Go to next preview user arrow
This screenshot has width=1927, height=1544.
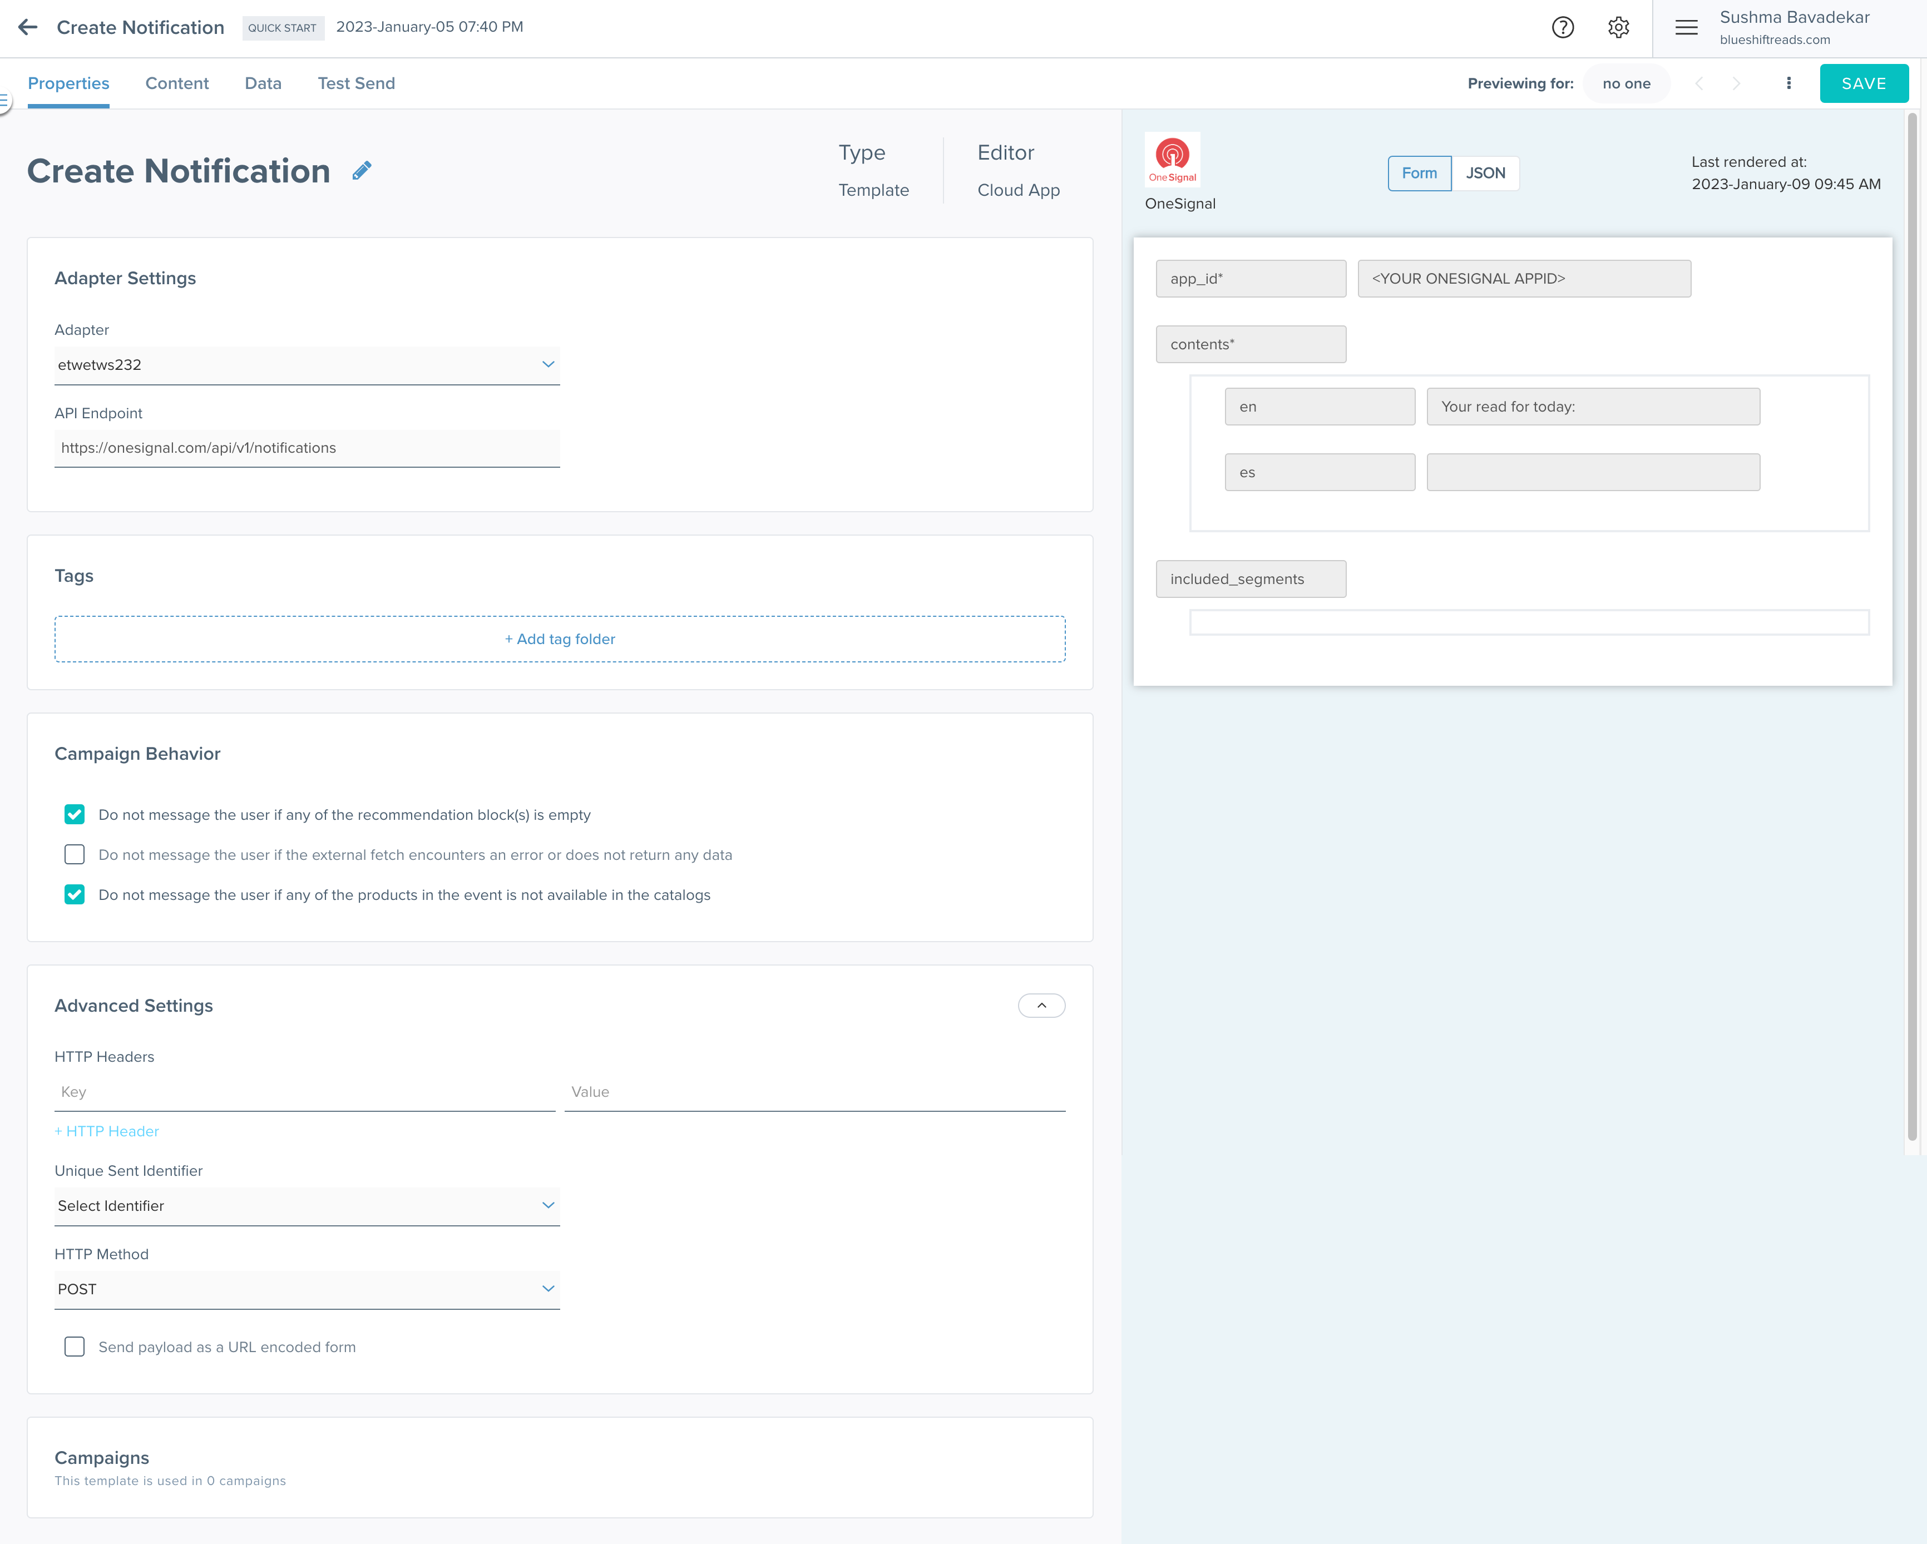[1736, 83]
